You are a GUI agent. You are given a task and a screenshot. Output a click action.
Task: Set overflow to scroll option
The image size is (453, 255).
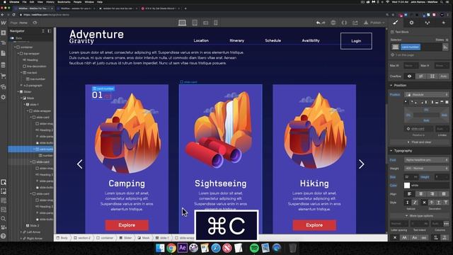[x=432, y=76]
